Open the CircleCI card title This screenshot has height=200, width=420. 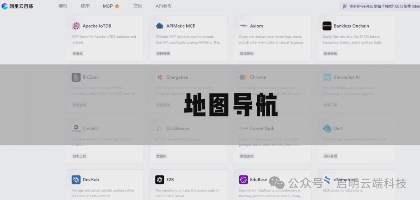pyautogui.click(x=90, y=128)
